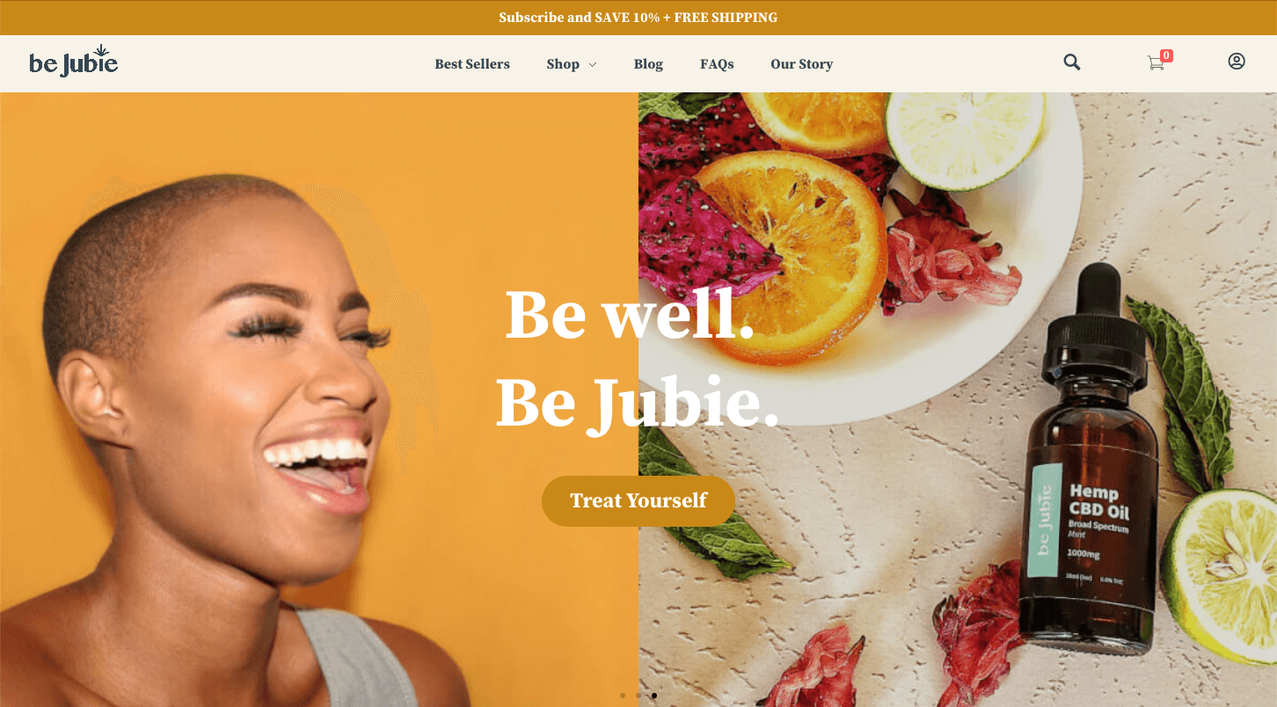Open Our Story page
This screenshot has width=1277, height=707.
(801, 64)
